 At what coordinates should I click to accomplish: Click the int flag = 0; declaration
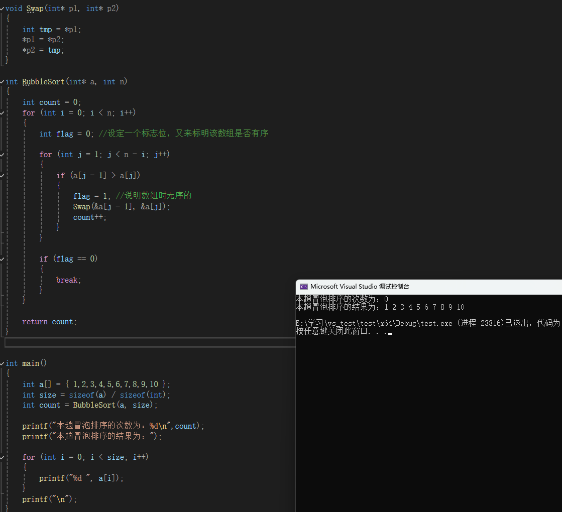pos(67,134)
